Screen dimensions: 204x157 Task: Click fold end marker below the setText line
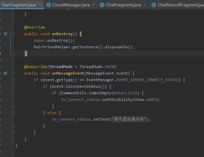(x=13, y=126)
